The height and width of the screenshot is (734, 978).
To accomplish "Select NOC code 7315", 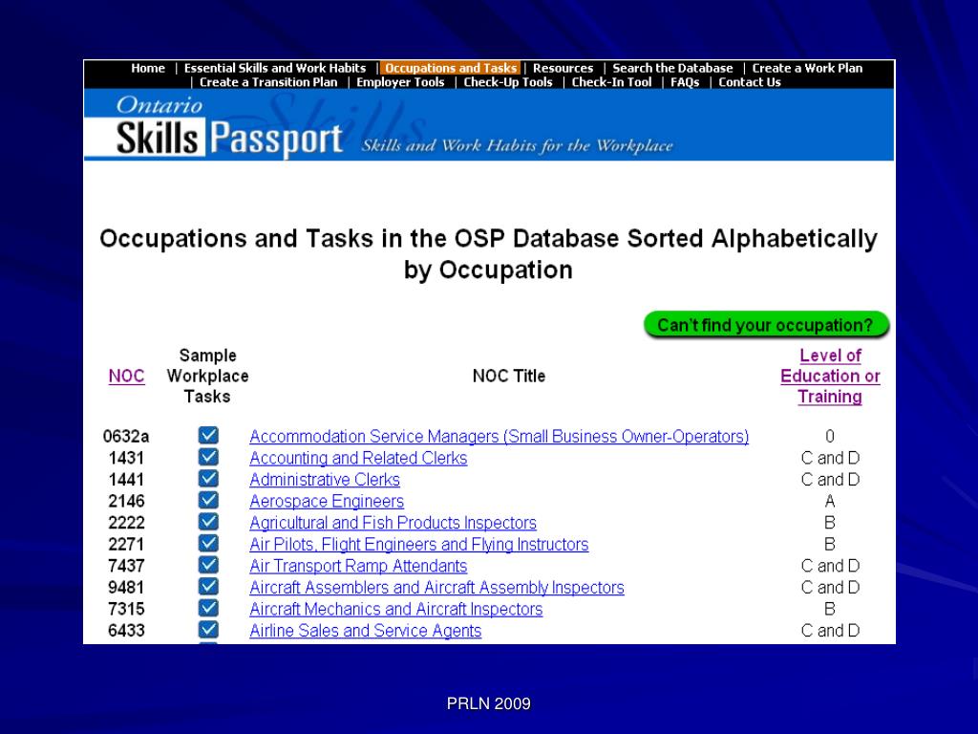I will [x=126, y=609].
